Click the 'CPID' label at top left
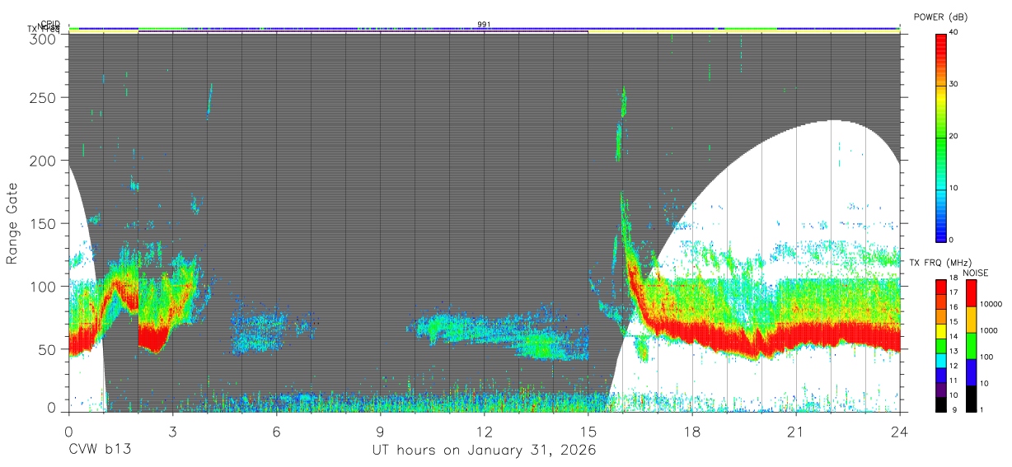Image resolution: width=1012 pixels, height=467 pixels. pyautogui.click(x=49, y=24)
